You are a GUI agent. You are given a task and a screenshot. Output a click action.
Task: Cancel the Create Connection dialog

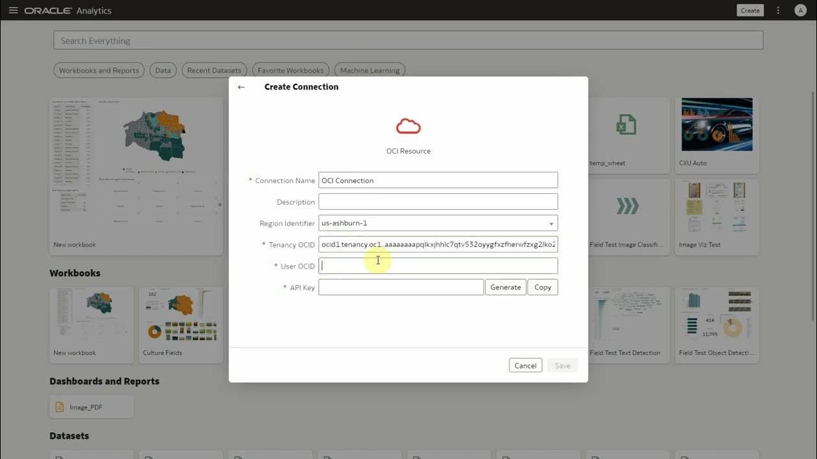pos(525,365)
